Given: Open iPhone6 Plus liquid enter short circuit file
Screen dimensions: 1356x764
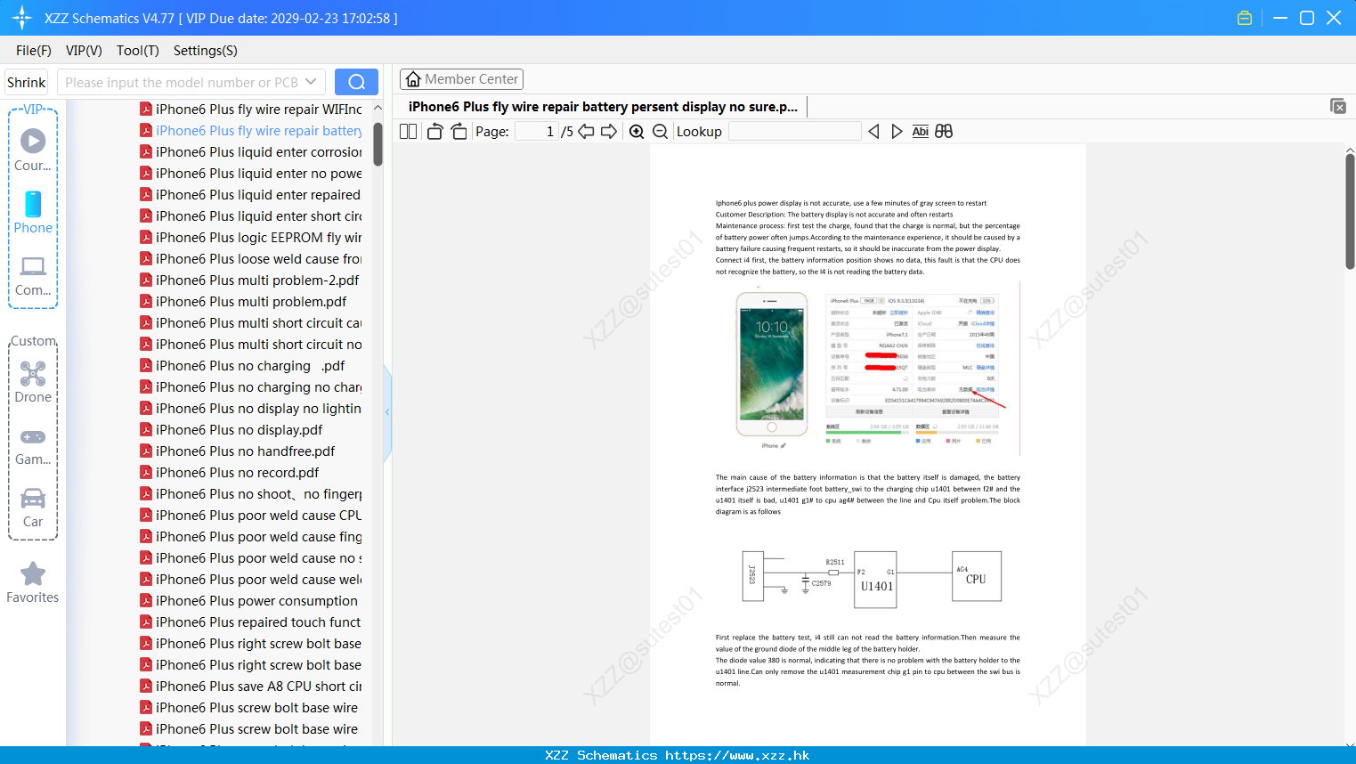Looking at the screenshot, I should (x=251, y=215).
